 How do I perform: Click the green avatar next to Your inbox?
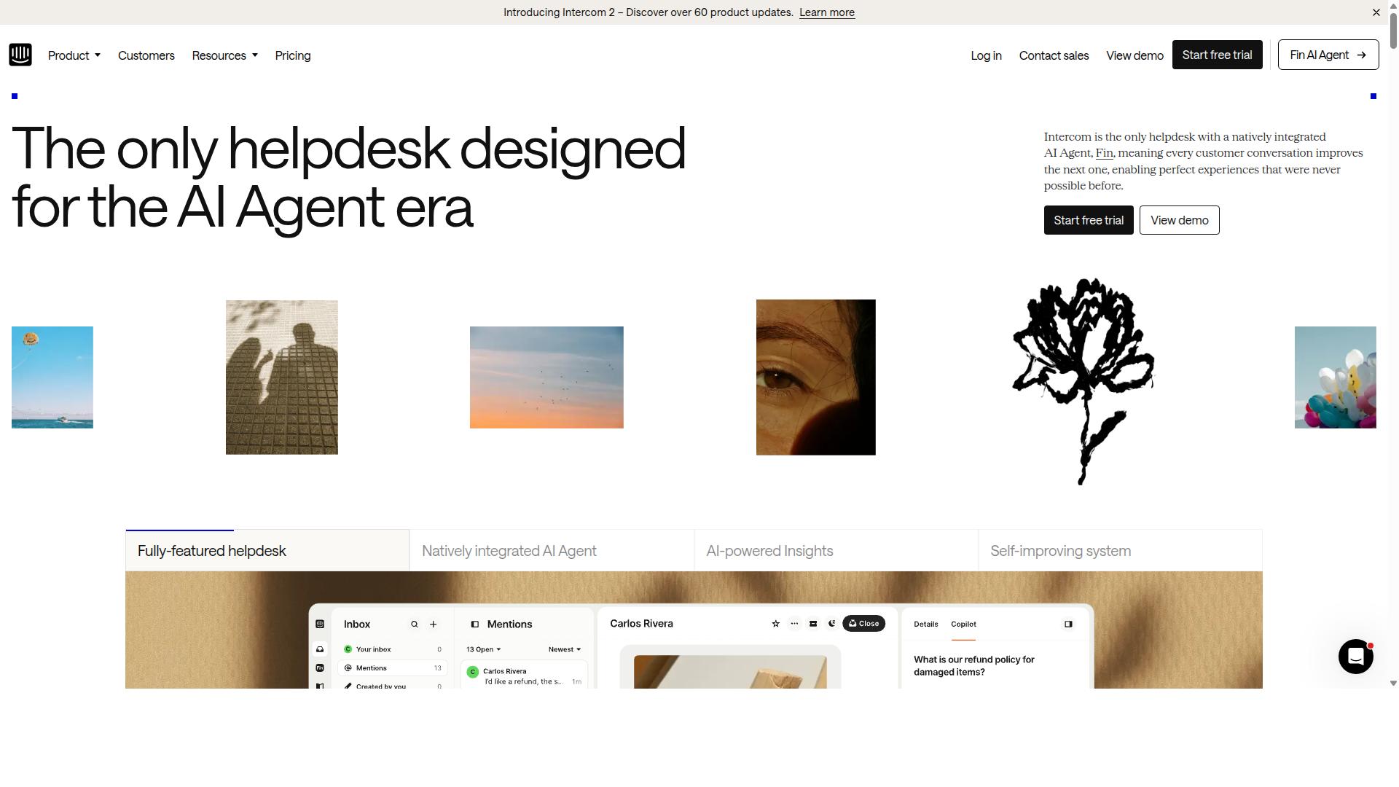[x=348, y=649]
